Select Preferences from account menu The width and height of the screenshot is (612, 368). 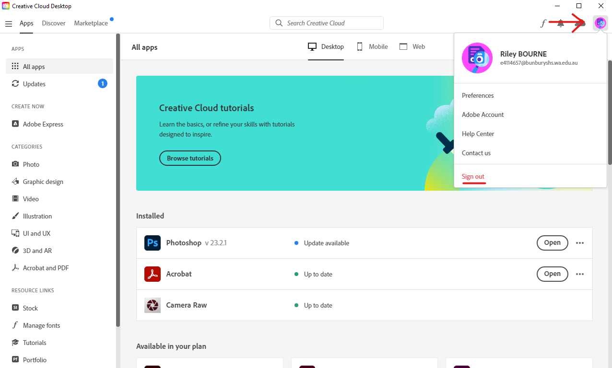(x=478, y=95)
